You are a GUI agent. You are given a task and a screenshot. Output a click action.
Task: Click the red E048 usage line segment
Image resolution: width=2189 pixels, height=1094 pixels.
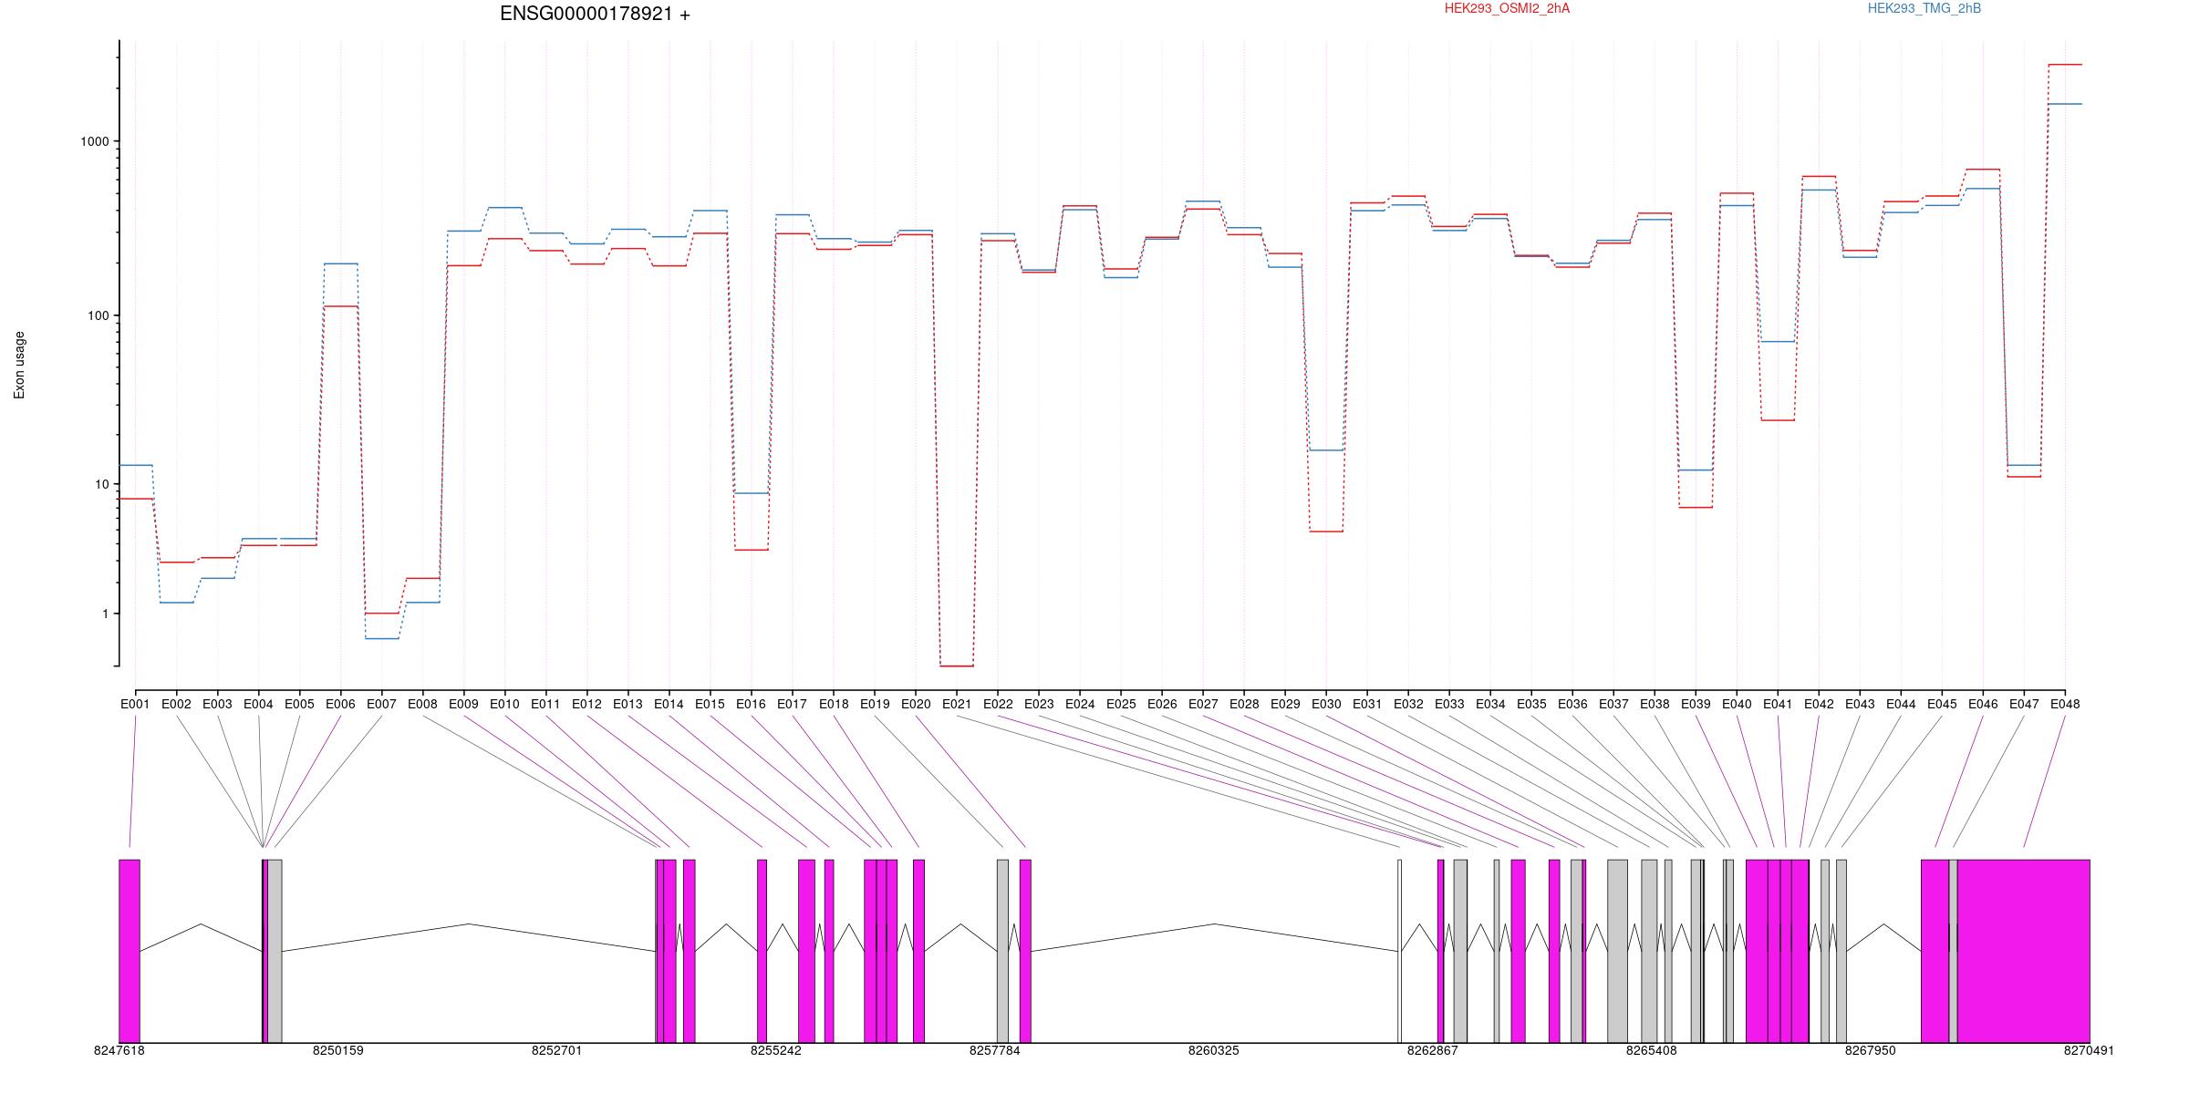[2065, 65]
